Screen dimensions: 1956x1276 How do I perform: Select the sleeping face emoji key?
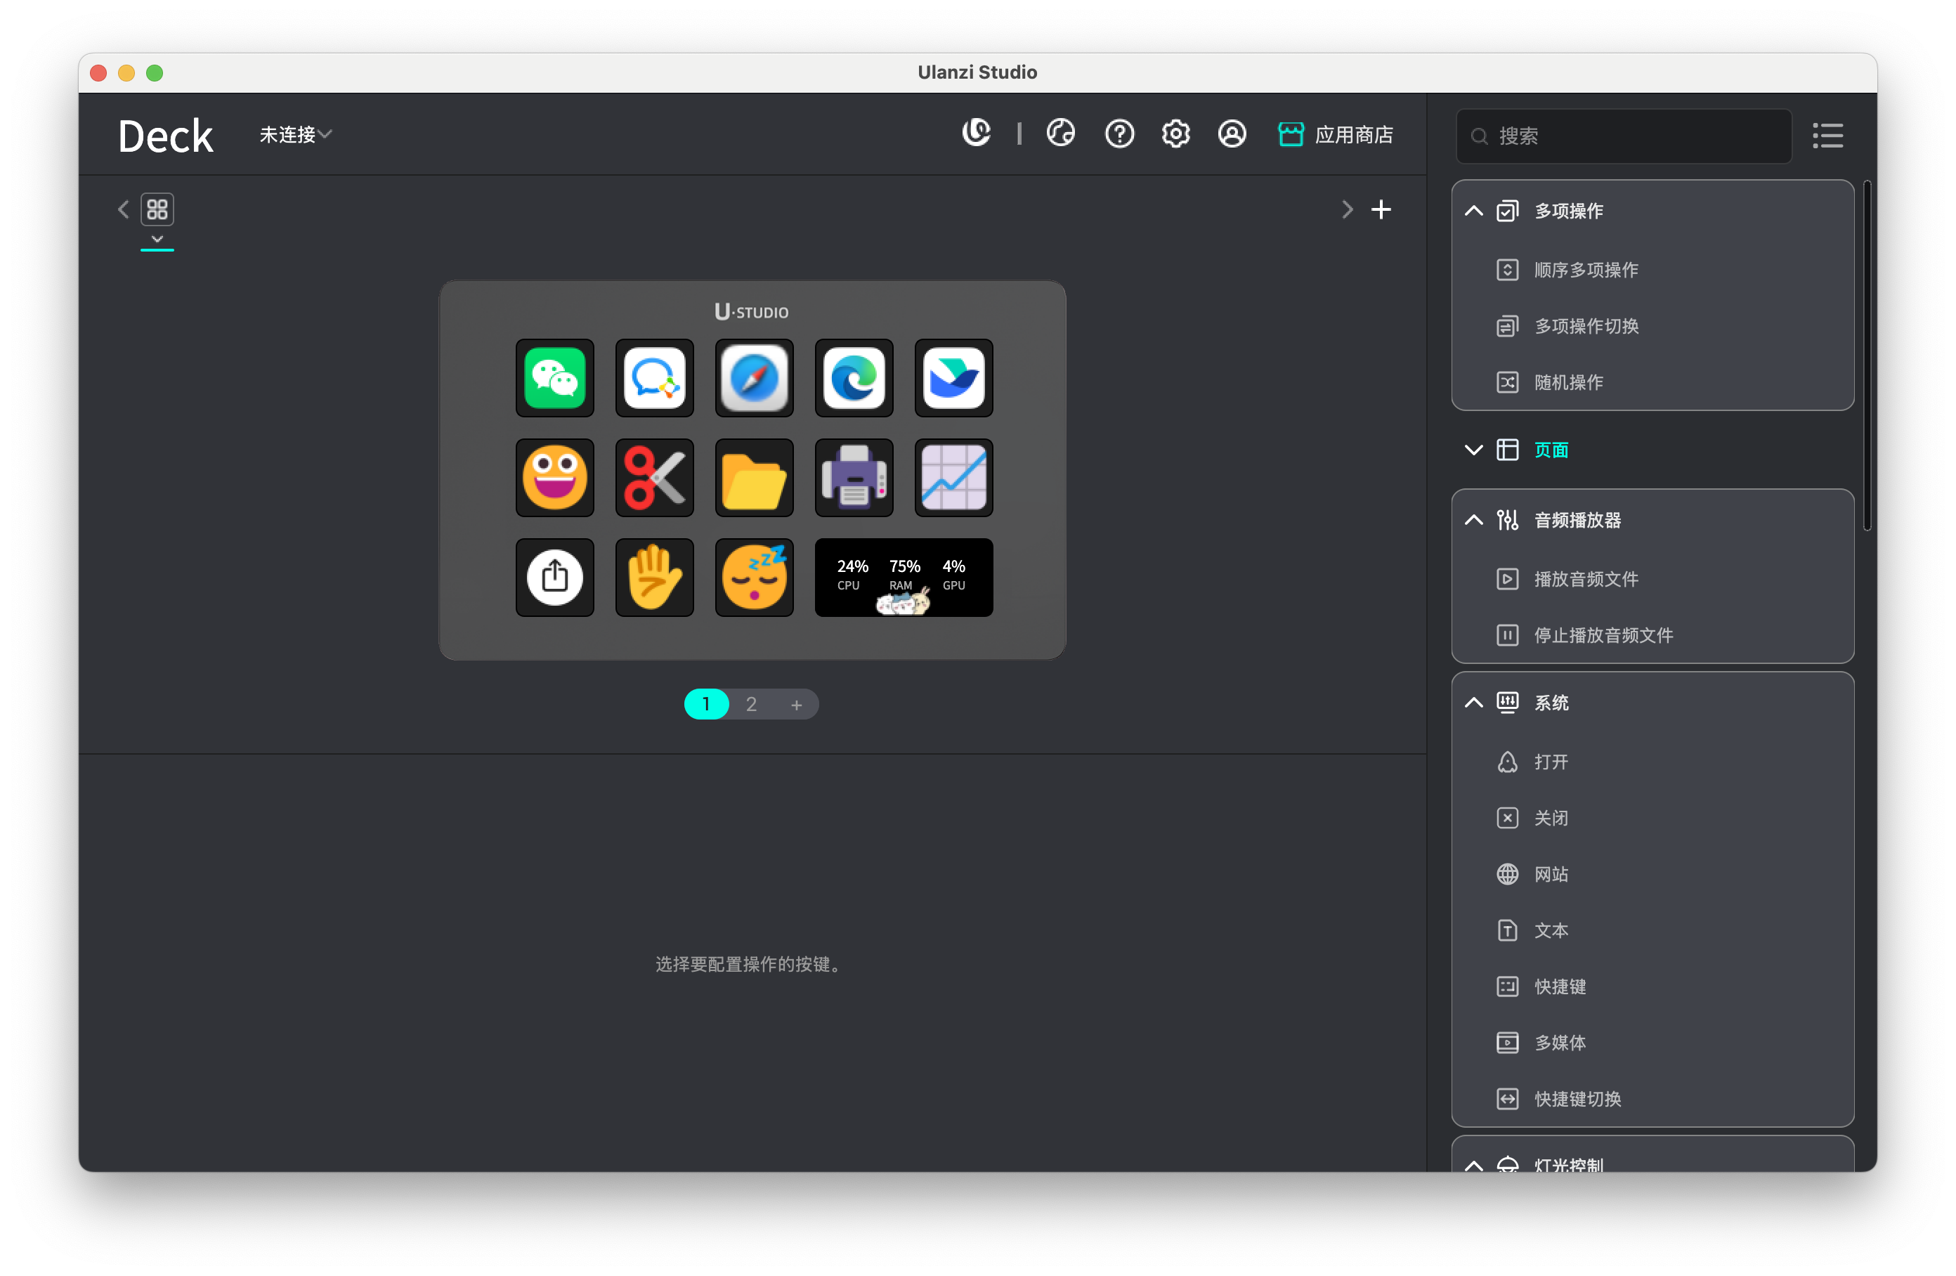coord(754,577)
